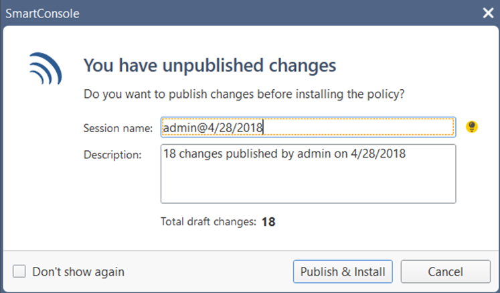Click the empty lower area of Description box
This screenshot has width=500, height=293.
[x=308, y=186]
